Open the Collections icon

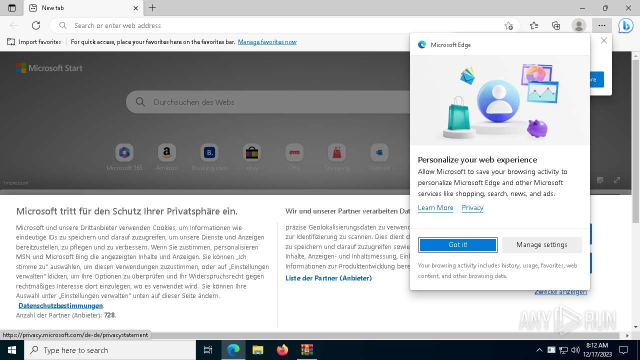click(556, 25)
